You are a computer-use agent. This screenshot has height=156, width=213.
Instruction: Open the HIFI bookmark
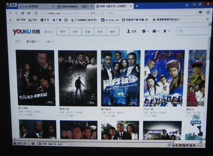[x=33, y=20]
